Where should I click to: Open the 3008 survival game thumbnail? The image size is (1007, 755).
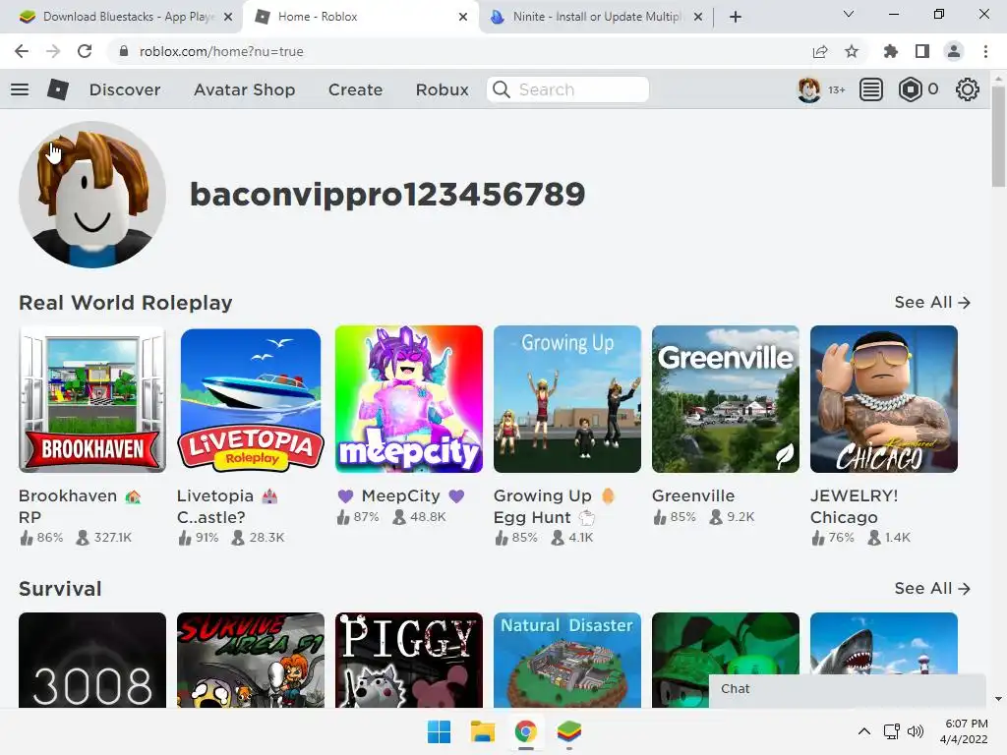pyautogui.click(x=92, y=660)
